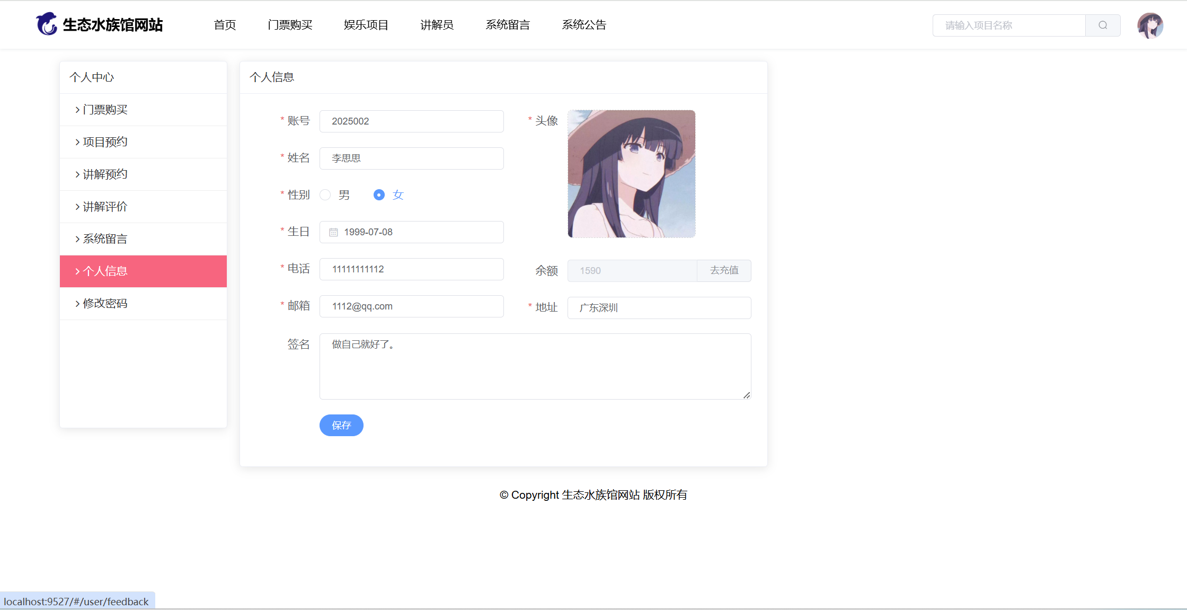Go to 娱乐项目 in top navigation
Screen dimensions: 1187x610
point(366,25)
